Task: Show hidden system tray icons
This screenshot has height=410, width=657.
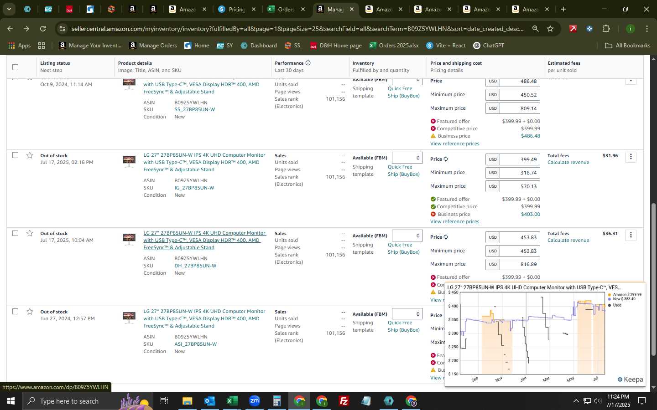Action: coord(576,401)
